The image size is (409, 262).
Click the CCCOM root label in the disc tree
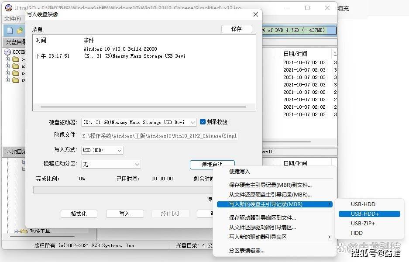19,52
